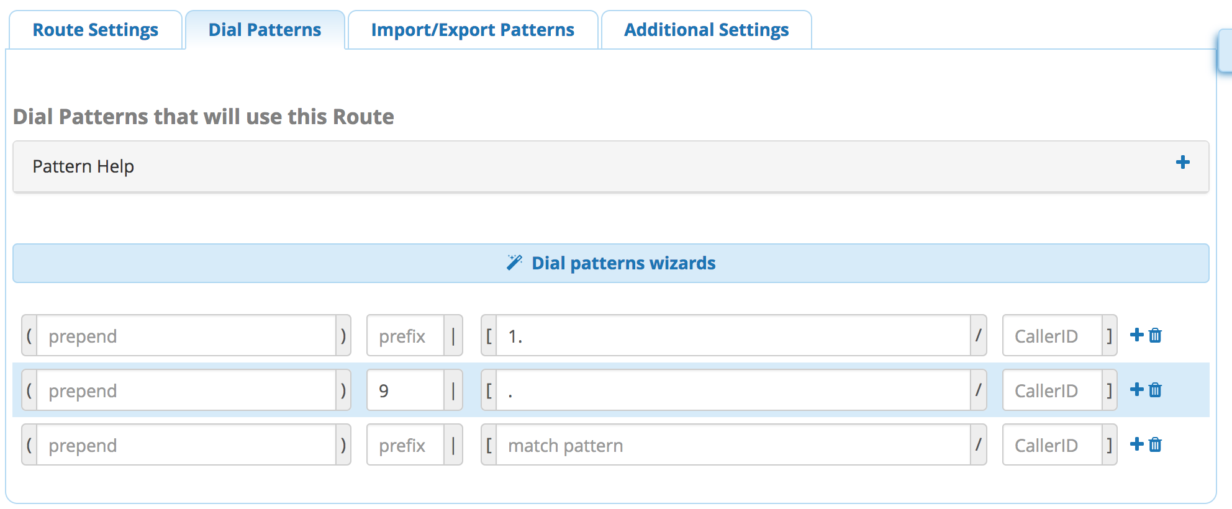The height and width of the screenshot is (509, 1232).
Task: Add a pattern row after the 1. row
Action: tap(1136, 335)
